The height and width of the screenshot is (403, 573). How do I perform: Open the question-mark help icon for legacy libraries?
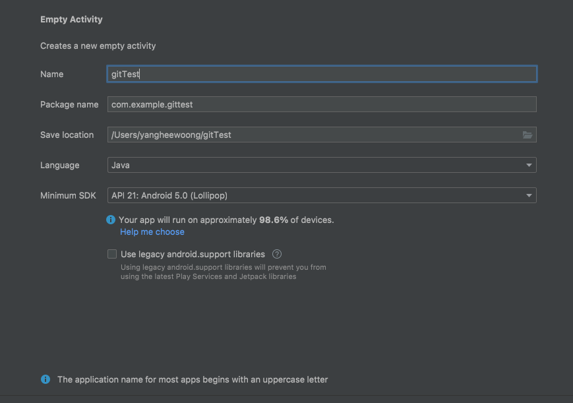pyautogui.click(x=277, y=254)
